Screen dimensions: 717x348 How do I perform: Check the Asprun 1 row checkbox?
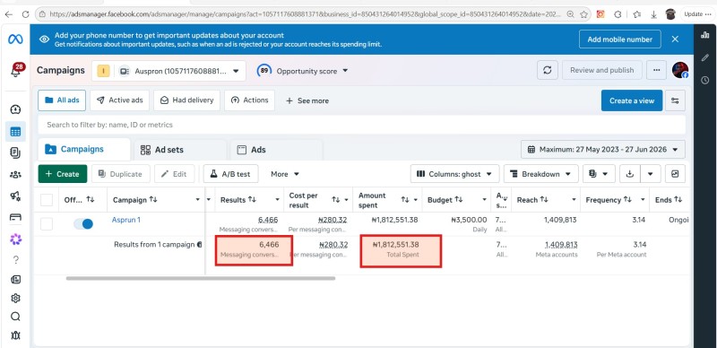[47, 224]
